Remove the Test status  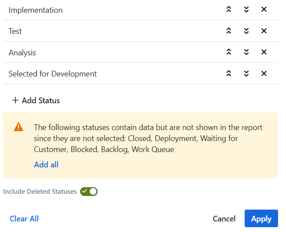pos(264,31)
